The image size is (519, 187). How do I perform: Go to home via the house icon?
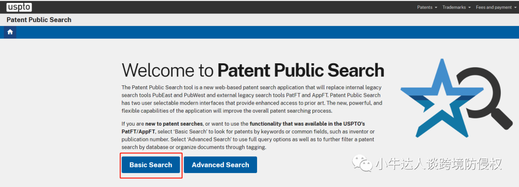coord(10,32)
